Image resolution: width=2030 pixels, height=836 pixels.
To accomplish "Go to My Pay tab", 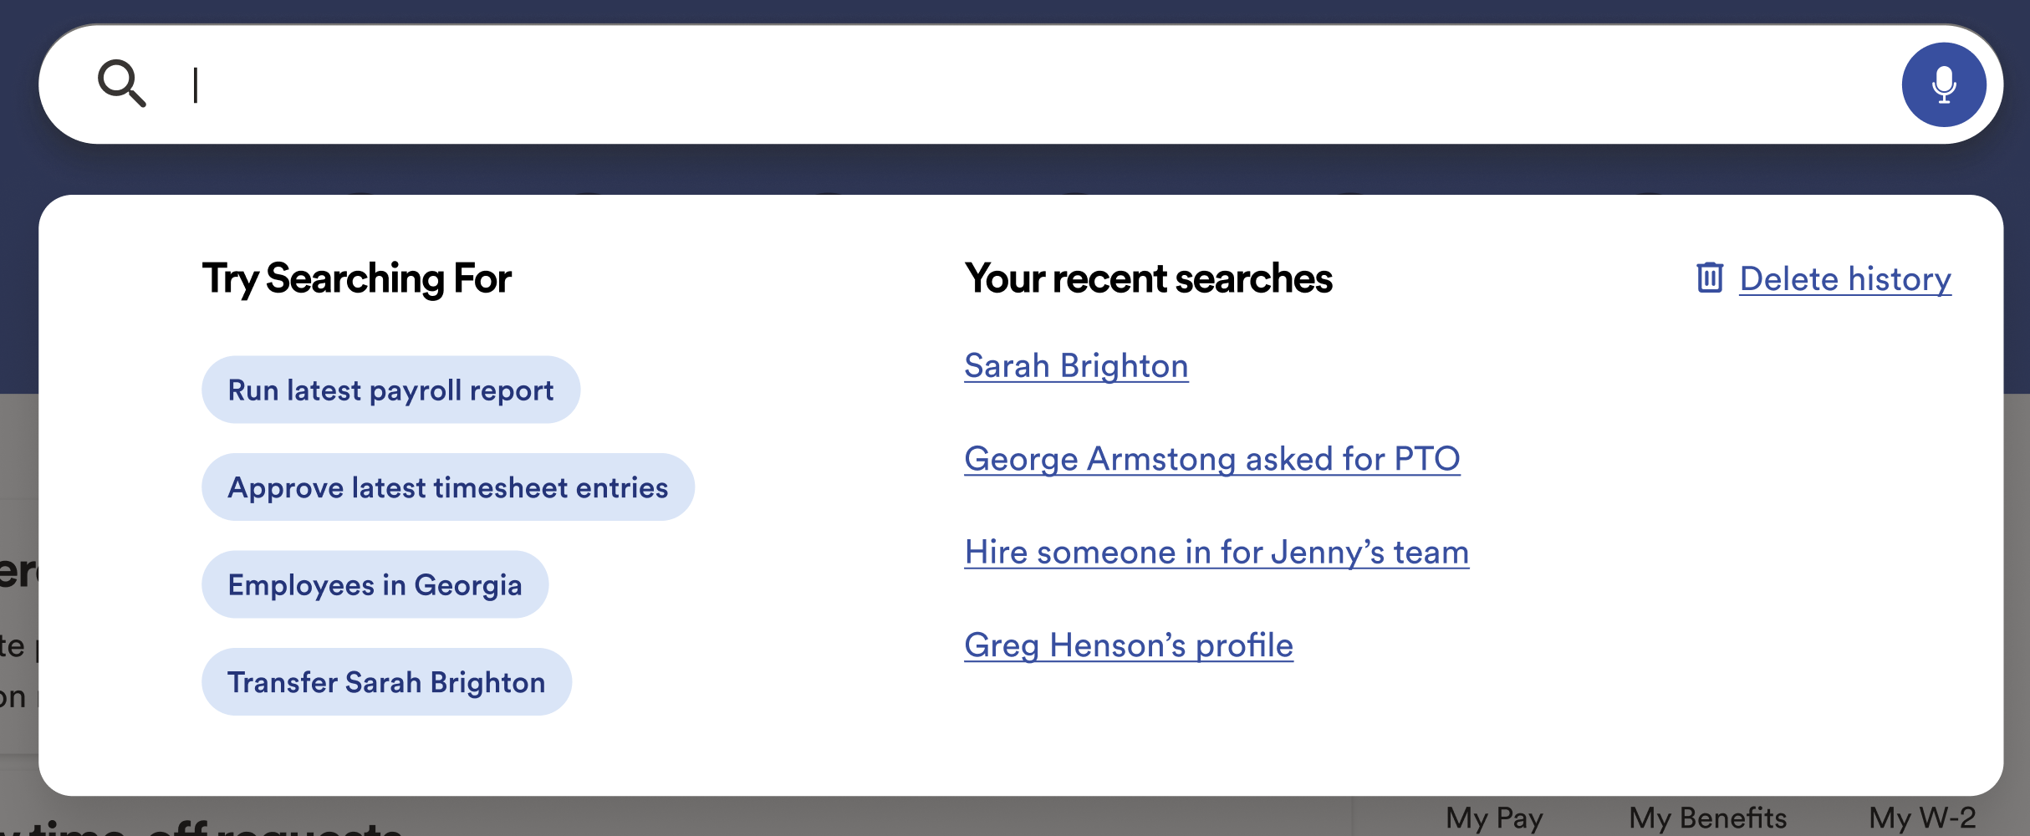I will coord(1494,818).
